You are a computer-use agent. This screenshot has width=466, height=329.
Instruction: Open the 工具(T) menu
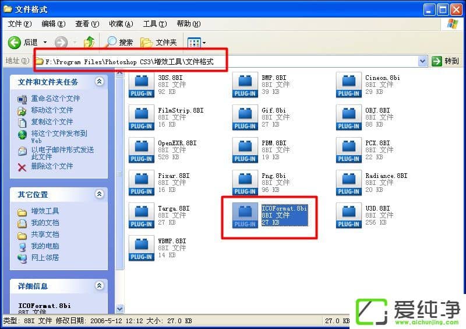(154, 24)
